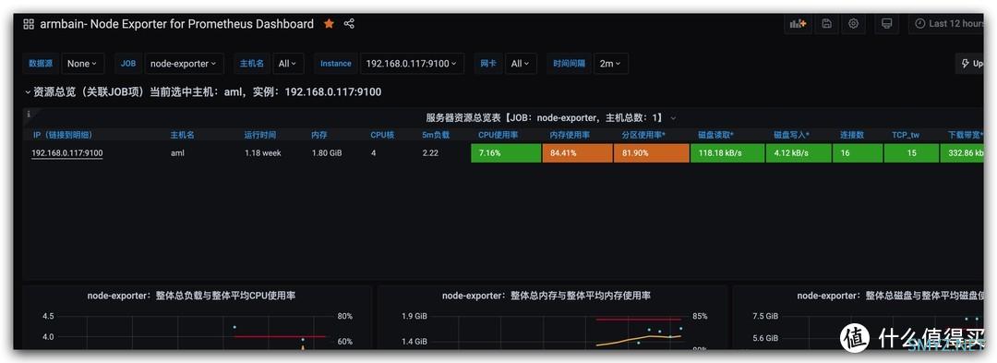Click the aml hostname cell

click(x=177, y=153)
